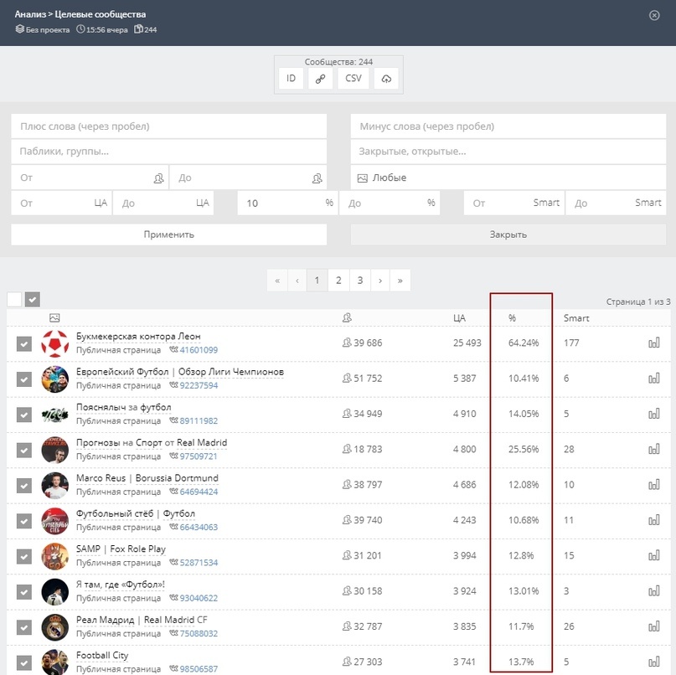Viewport: 676px width, 675px height.
Task: Click the checked select-all checkbox
Action: [x=33, y=299]
